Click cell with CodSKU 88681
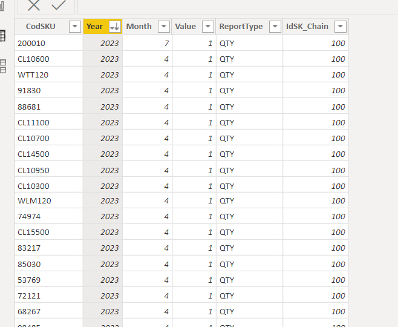The image size is (398, 327). [x=49, y=107]
